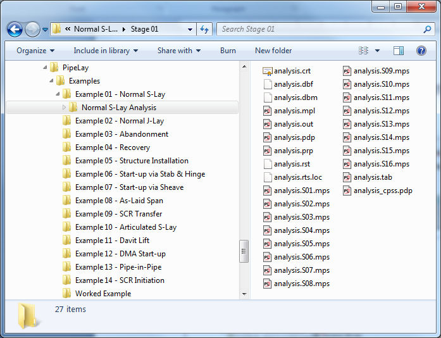Click the Back navigation arrow button
The image size is (441, 338).
click(15, 29)
